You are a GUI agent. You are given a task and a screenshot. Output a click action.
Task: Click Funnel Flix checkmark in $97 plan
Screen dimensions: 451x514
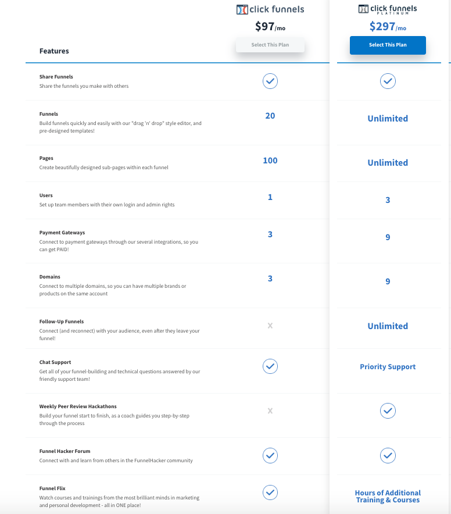(x=270, y=492)
